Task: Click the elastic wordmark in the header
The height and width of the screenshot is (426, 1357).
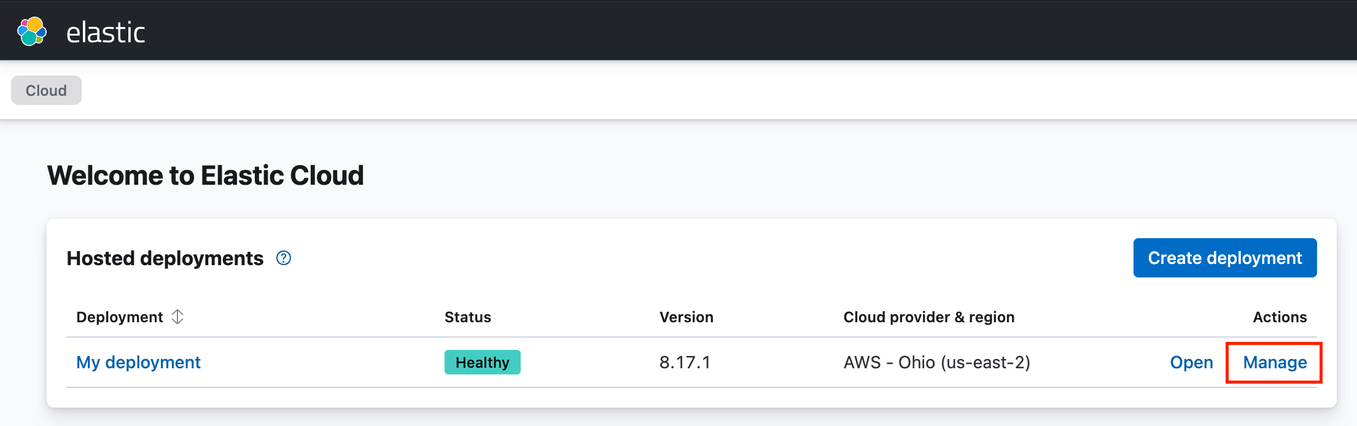Action: 106,33
